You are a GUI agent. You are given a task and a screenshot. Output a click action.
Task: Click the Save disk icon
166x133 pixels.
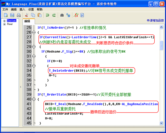pos(12,15)
